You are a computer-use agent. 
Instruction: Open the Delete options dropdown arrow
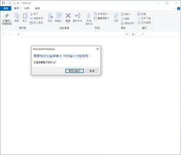pos(68,22)
